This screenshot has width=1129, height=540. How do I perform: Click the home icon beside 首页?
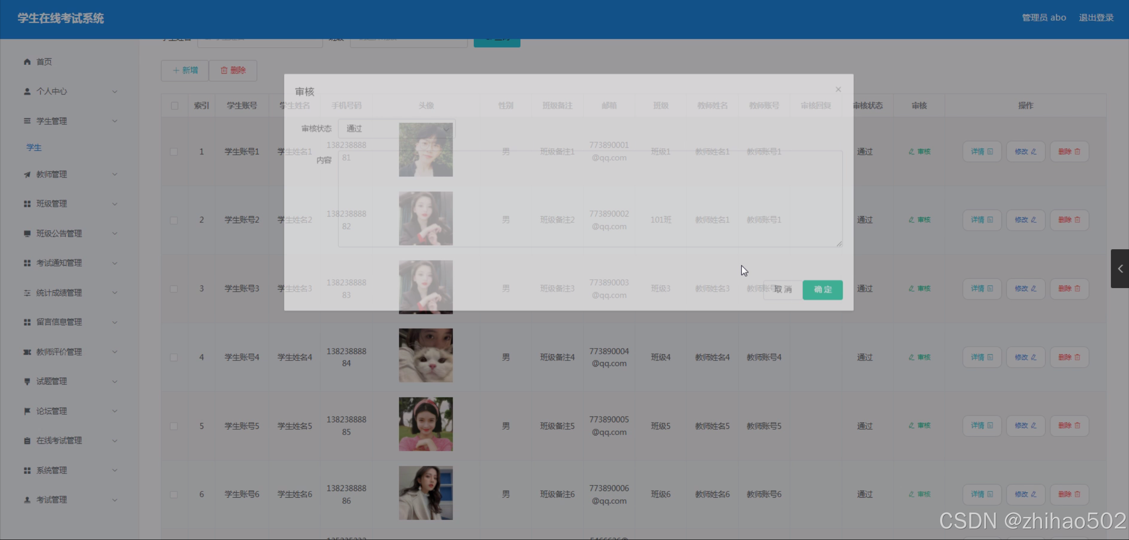coord(27,62)
